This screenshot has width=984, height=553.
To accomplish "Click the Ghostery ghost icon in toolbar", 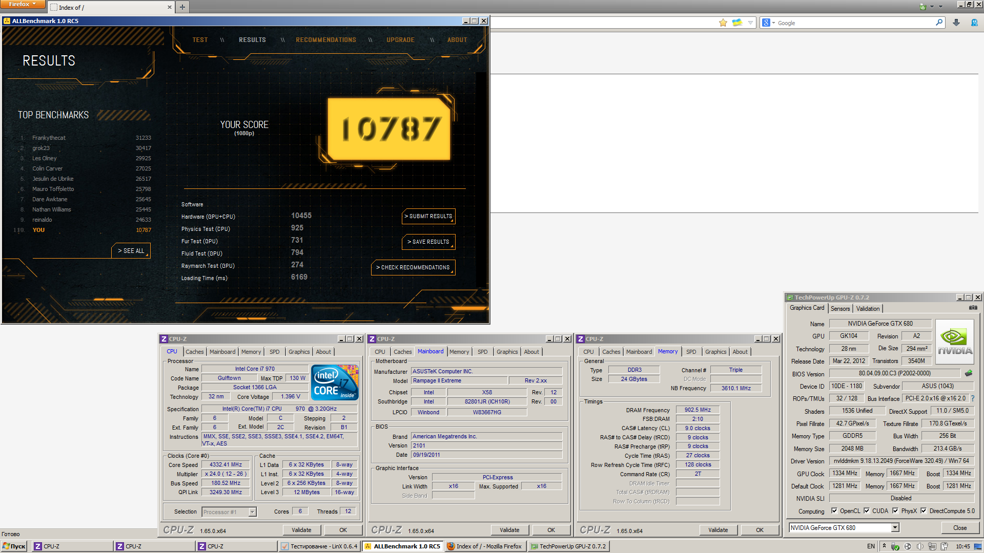I will pos(974,23).
